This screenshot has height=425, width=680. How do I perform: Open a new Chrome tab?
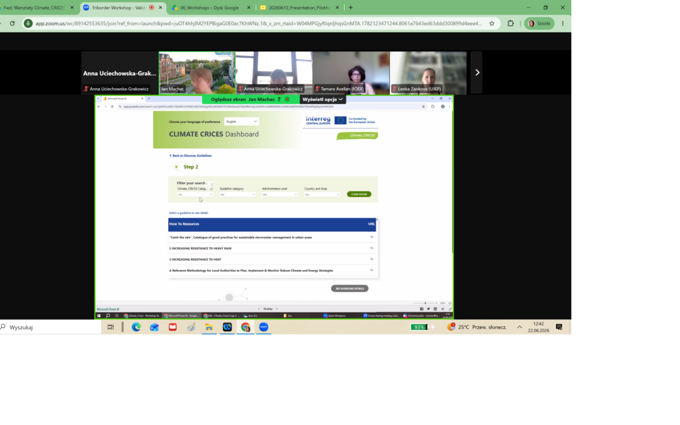pos(351,8)
